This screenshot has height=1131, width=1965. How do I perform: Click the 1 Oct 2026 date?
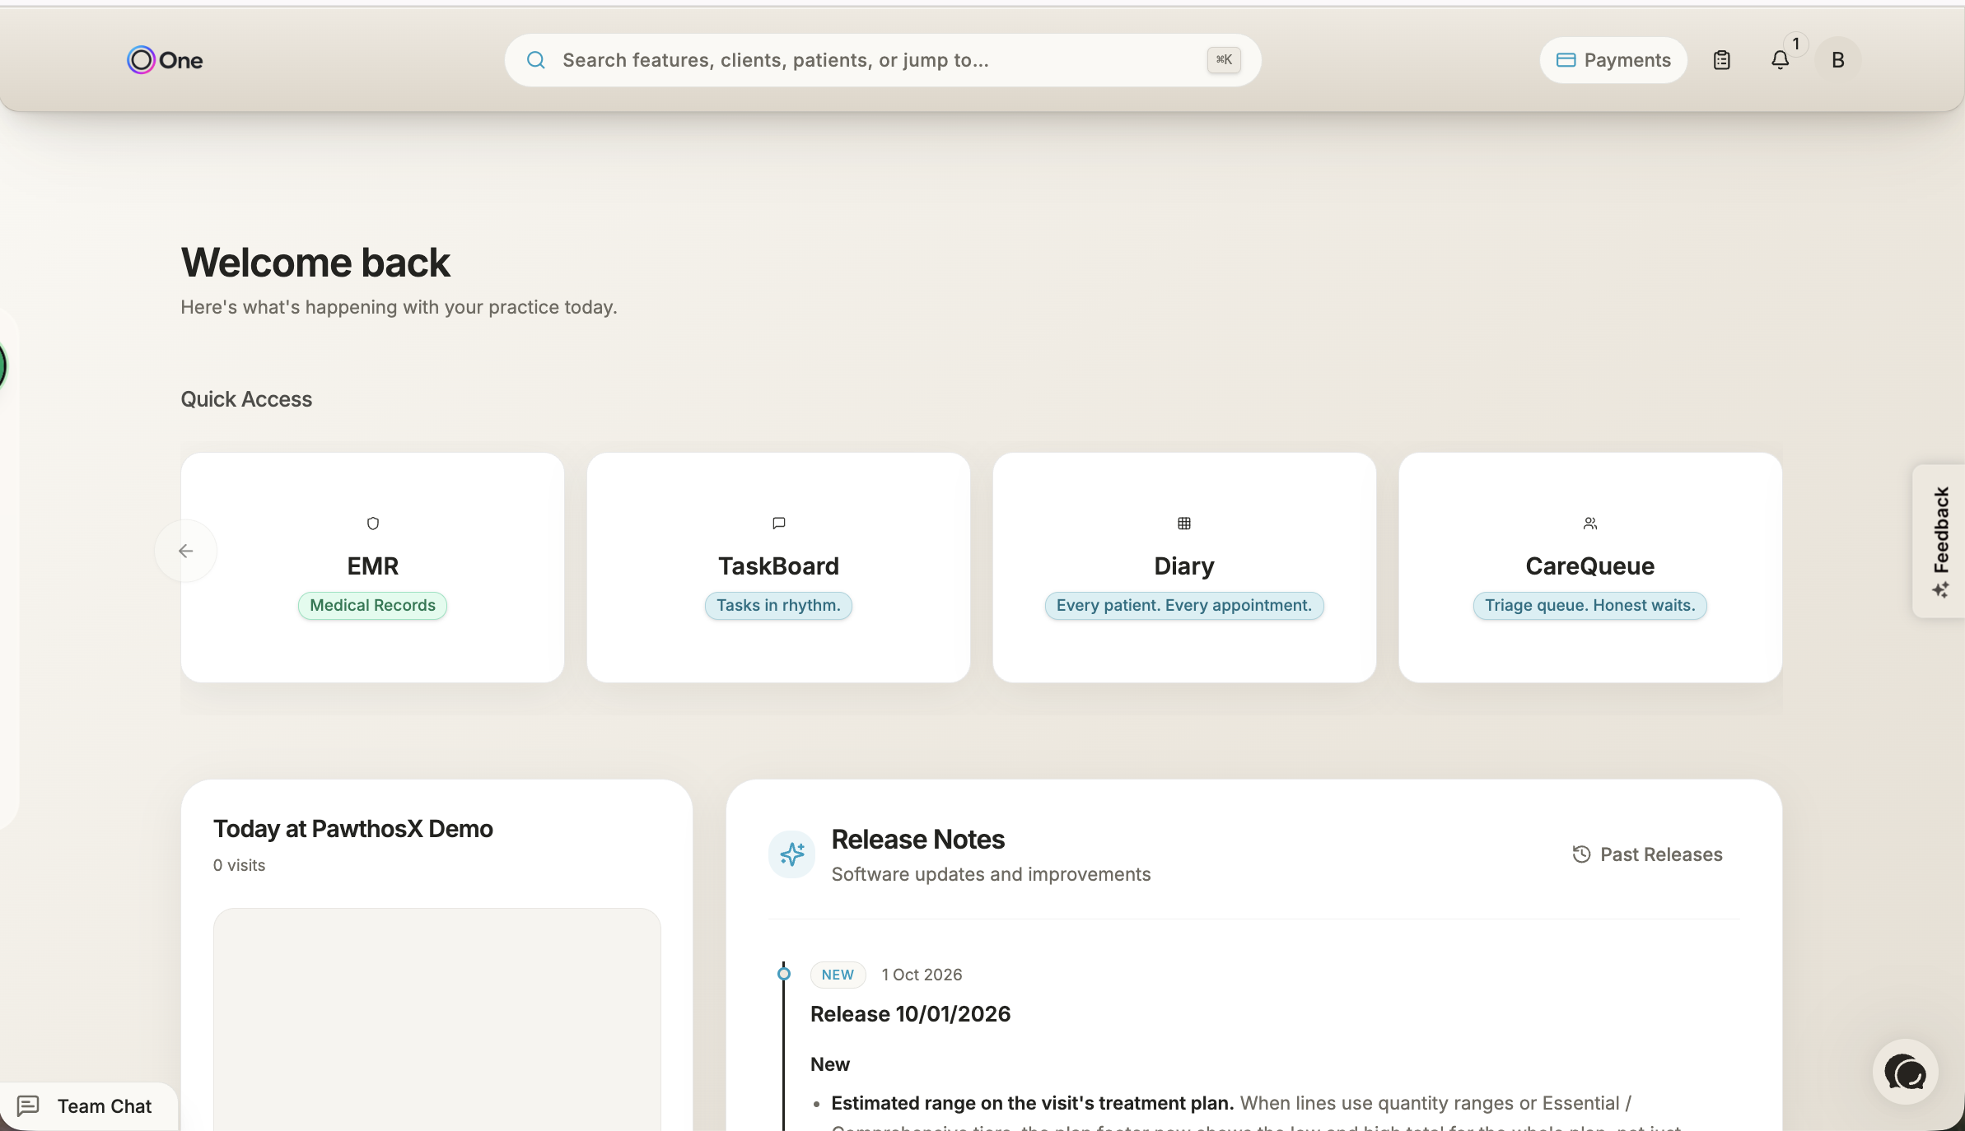coord(922,975)
